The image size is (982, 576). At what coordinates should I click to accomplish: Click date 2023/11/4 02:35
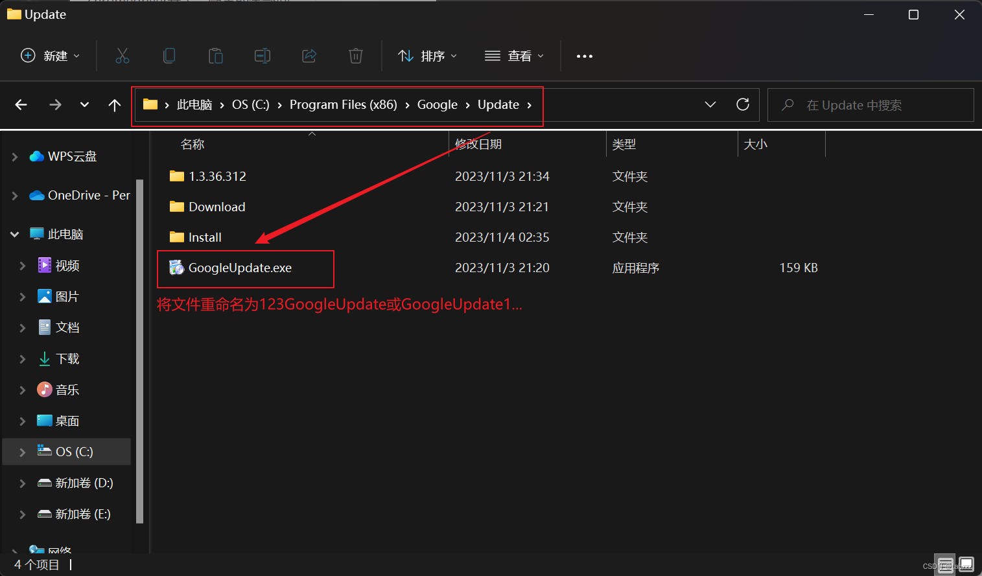point(502,237)
